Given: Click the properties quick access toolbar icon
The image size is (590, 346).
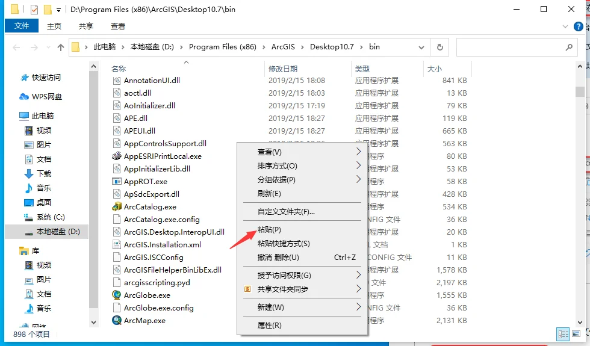Looking at the screenshot, I should 34,10.
